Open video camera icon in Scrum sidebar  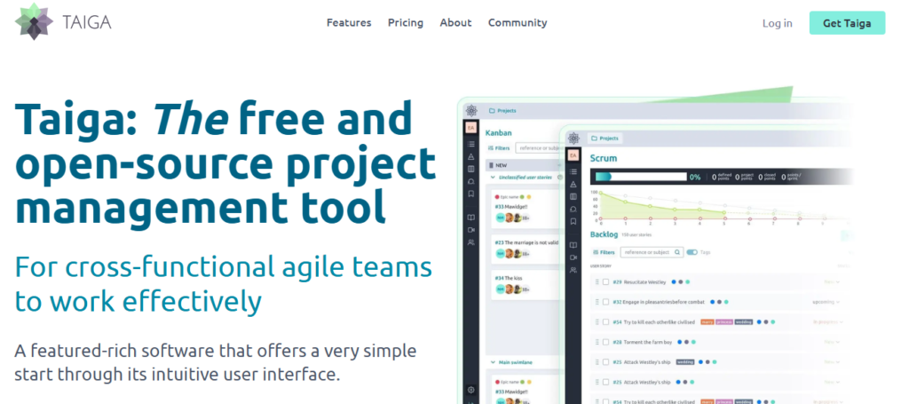(x=573, y=257)
